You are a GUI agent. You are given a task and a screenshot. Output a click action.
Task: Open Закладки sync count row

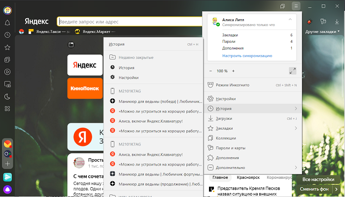257,35
